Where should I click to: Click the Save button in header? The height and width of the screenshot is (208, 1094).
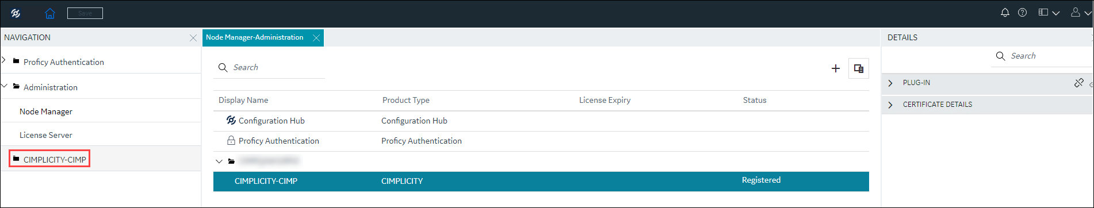(x=85, y=13)
